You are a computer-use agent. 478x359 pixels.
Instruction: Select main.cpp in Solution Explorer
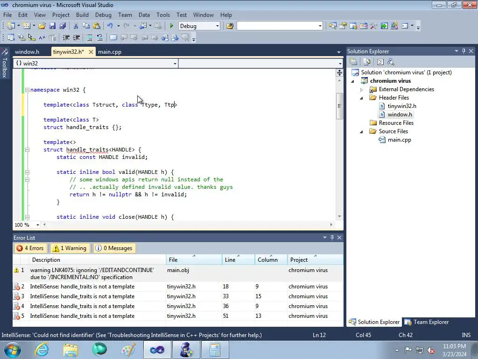tap(400, 140)
